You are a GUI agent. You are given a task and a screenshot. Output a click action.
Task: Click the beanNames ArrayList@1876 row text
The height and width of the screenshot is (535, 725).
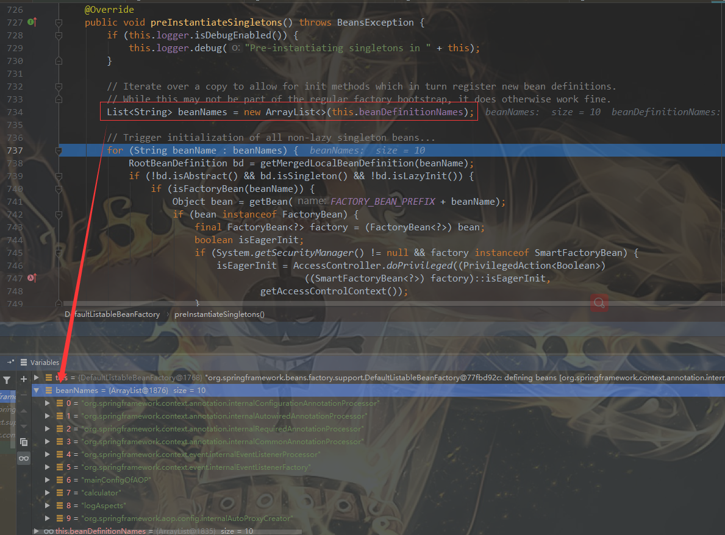[130, 391]
